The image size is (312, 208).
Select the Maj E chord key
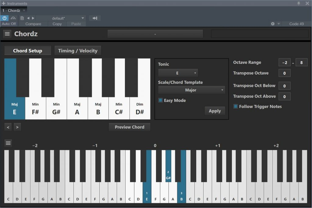pyautogui.click(x=15, y=109)
